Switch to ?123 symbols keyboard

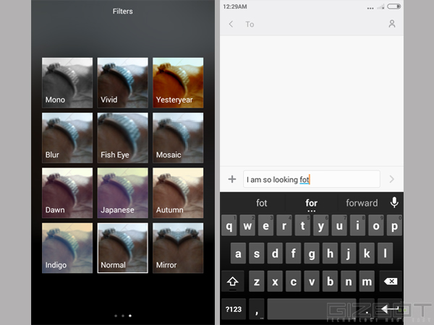(x=233, y=308)
